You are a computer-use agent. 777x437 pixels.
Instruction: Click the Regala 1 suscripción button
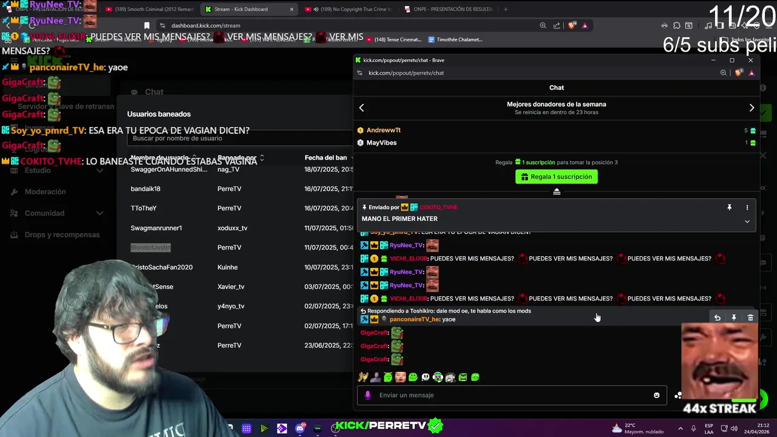pyautogui.click(x=557, y=177)
